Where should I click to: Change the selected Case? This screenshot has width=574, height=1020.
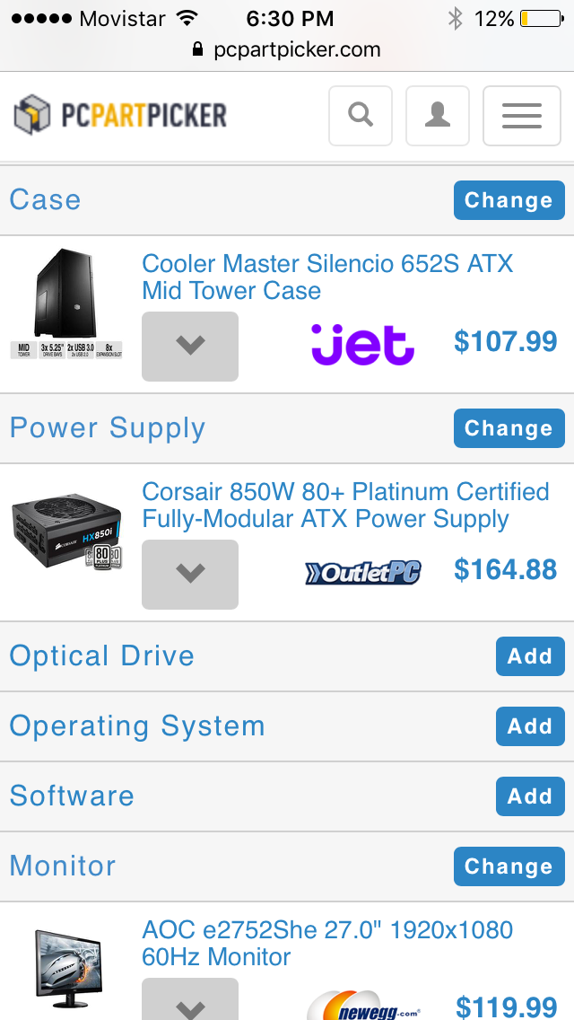coord(509,200)
